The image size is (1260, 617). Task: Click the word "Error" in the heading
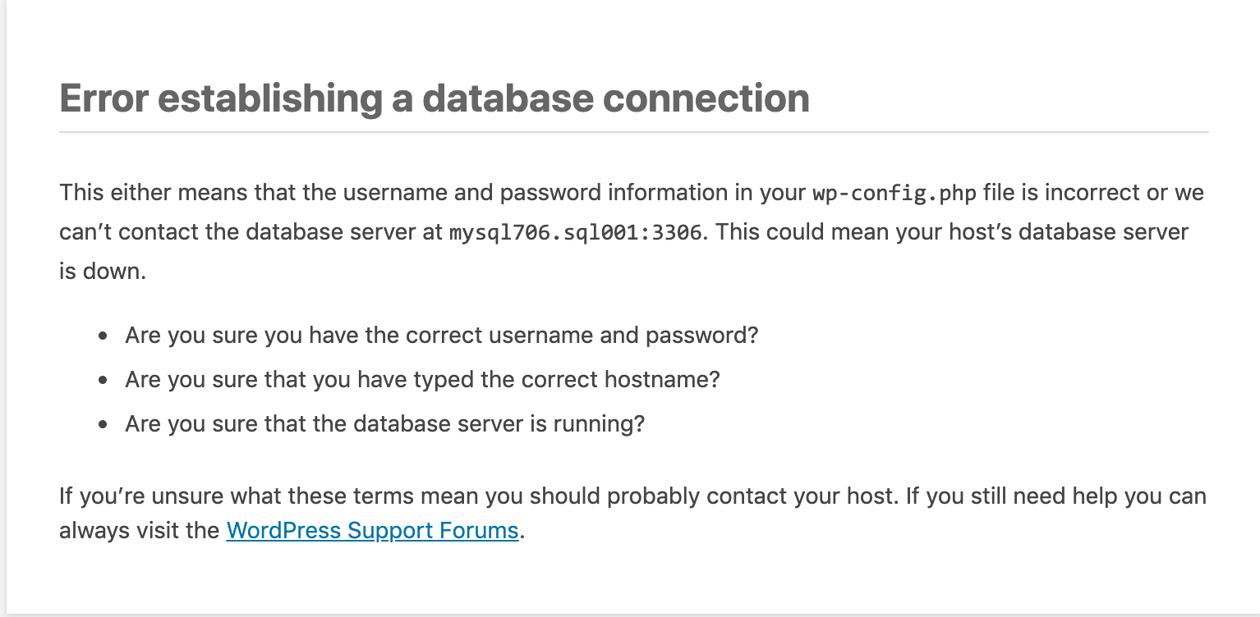pyautogui.click(x=103, y=98)
